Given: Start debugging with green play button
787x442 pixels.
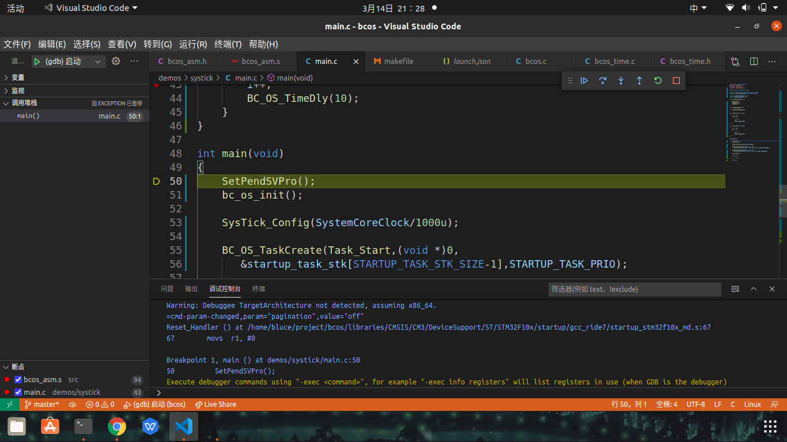Looking at the screenshot, I should (37, 62).
